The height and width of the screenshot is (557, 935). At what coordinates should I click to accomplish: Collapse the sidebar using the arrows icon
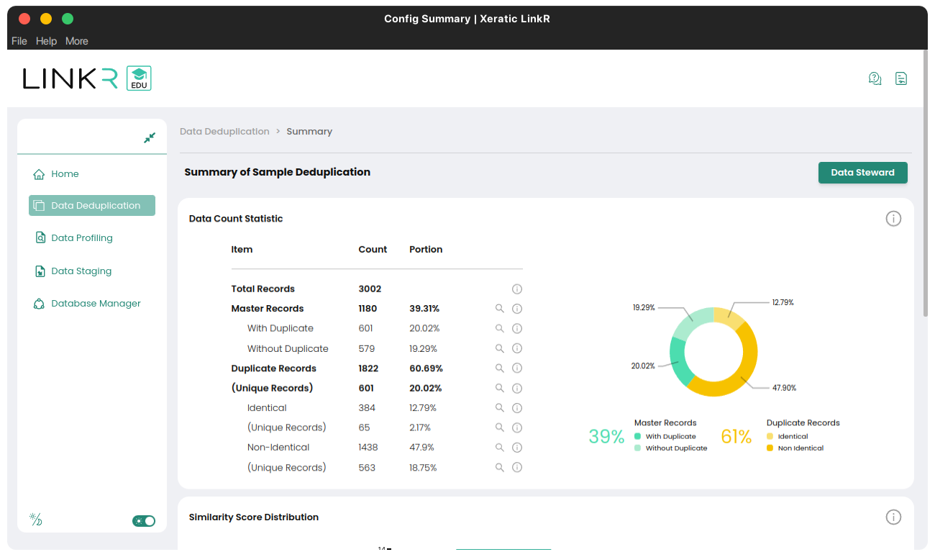tap(150, 137)
